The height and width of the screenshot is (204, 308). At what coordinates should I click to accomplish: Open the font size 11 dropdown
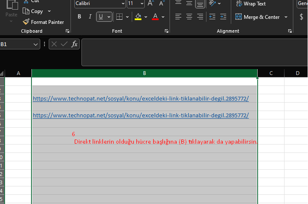click(x=142, y=3)
